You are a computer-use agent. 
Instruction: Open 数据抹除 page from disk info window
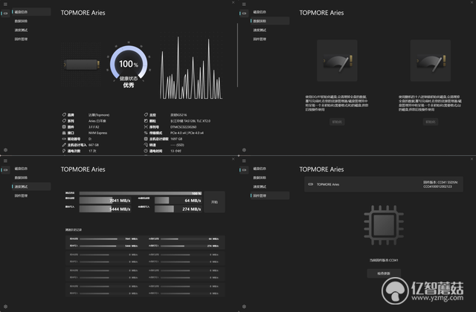(x=31, y=21)
